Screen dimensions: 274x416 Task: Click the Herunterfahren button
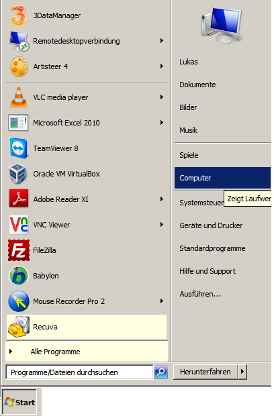pos(205,372)
